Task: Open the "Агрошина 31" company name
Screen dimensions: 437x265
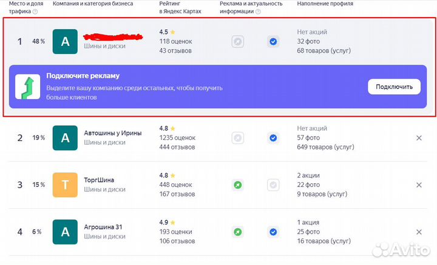Action: click(103, 227)
